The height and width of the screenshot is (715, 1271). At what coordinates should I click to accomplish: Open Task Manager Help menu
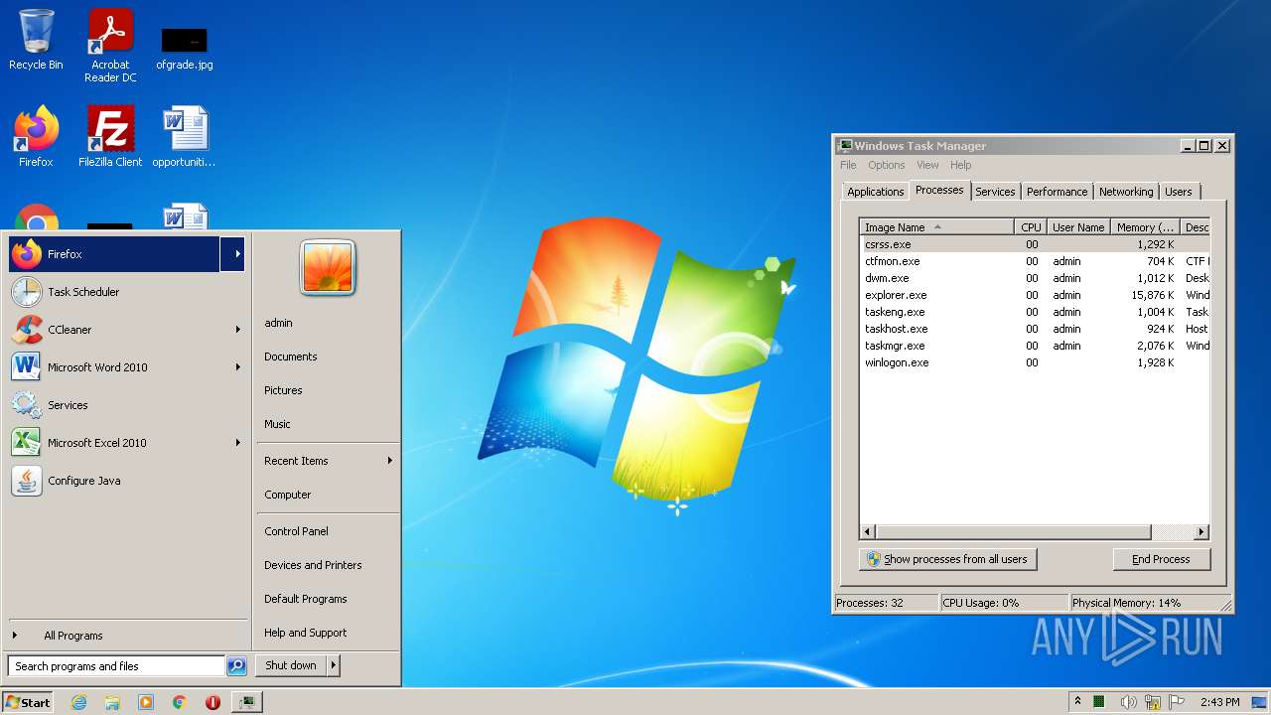pos(960,165)
